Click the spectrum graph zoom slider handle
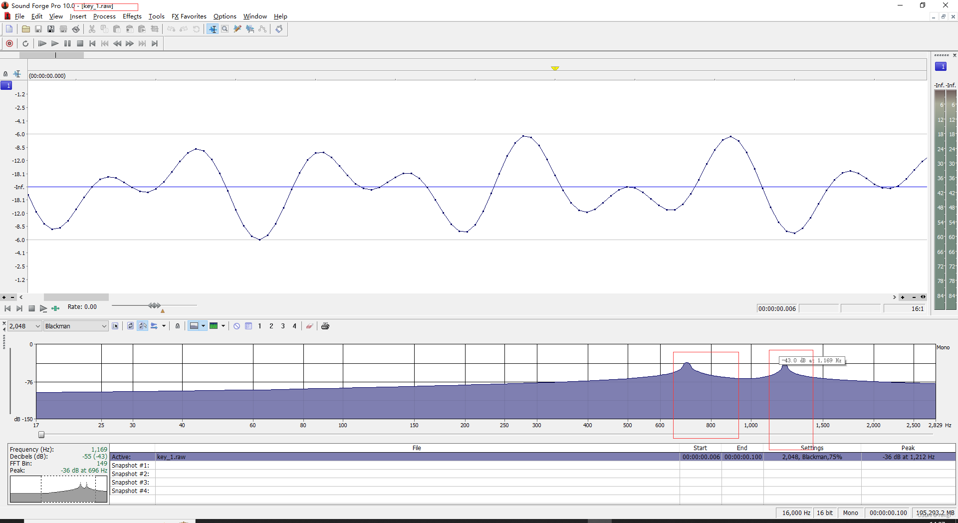This screenshot has width=958, height=523. [x=41, y=435]
